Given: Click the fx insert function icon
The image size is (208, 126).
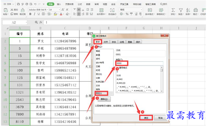Looking at the screenshot, I should [x=41, y=22].
